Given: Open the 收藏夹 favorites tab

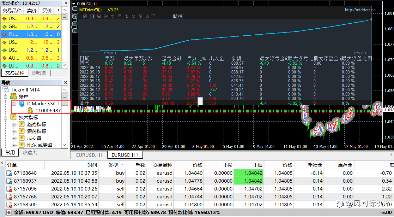Looking at the screenshot, I should pyautogui.click(x=30, y=153).
